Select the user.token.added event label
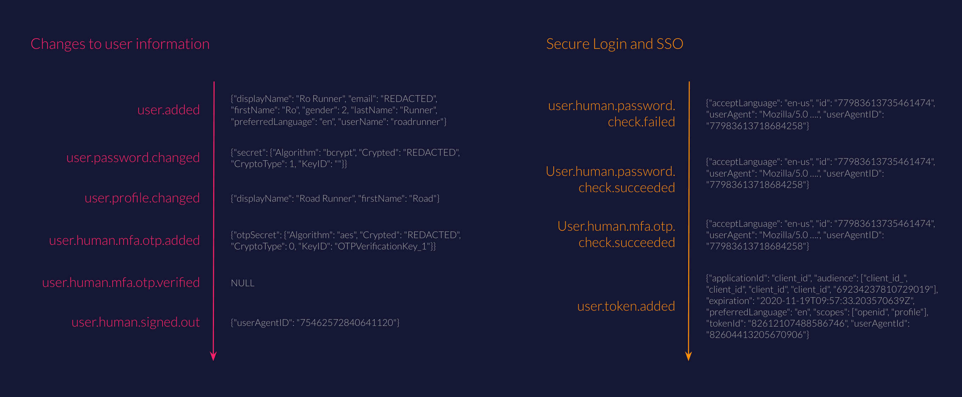 point(626,306)
